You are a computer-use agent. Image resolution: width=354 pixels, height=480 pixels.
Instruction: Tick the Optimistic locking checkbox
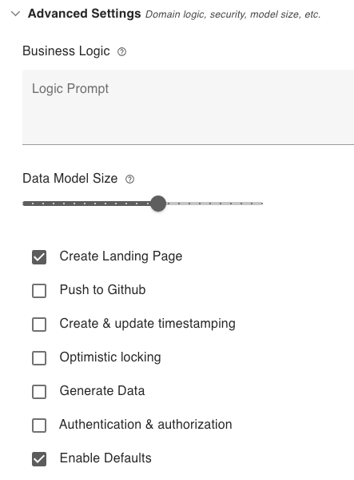pos(39,358)
